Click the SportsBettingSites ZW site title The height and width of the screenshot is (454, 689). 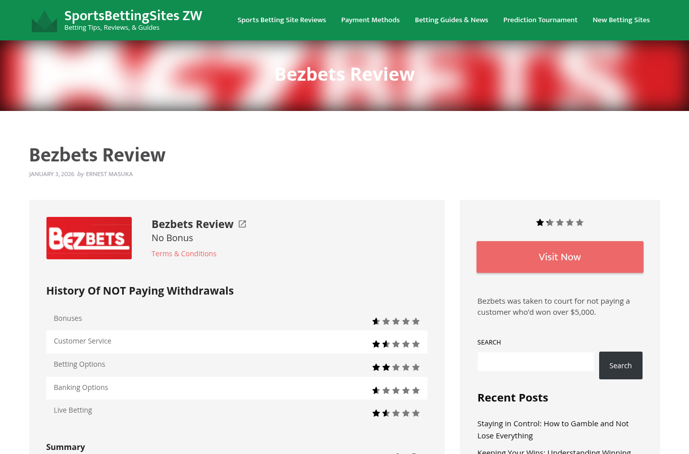click(133, 16)
